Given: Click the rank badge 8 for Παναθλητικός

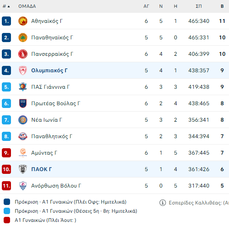Looking at the screenshot, I should click(x=6, y=136).
